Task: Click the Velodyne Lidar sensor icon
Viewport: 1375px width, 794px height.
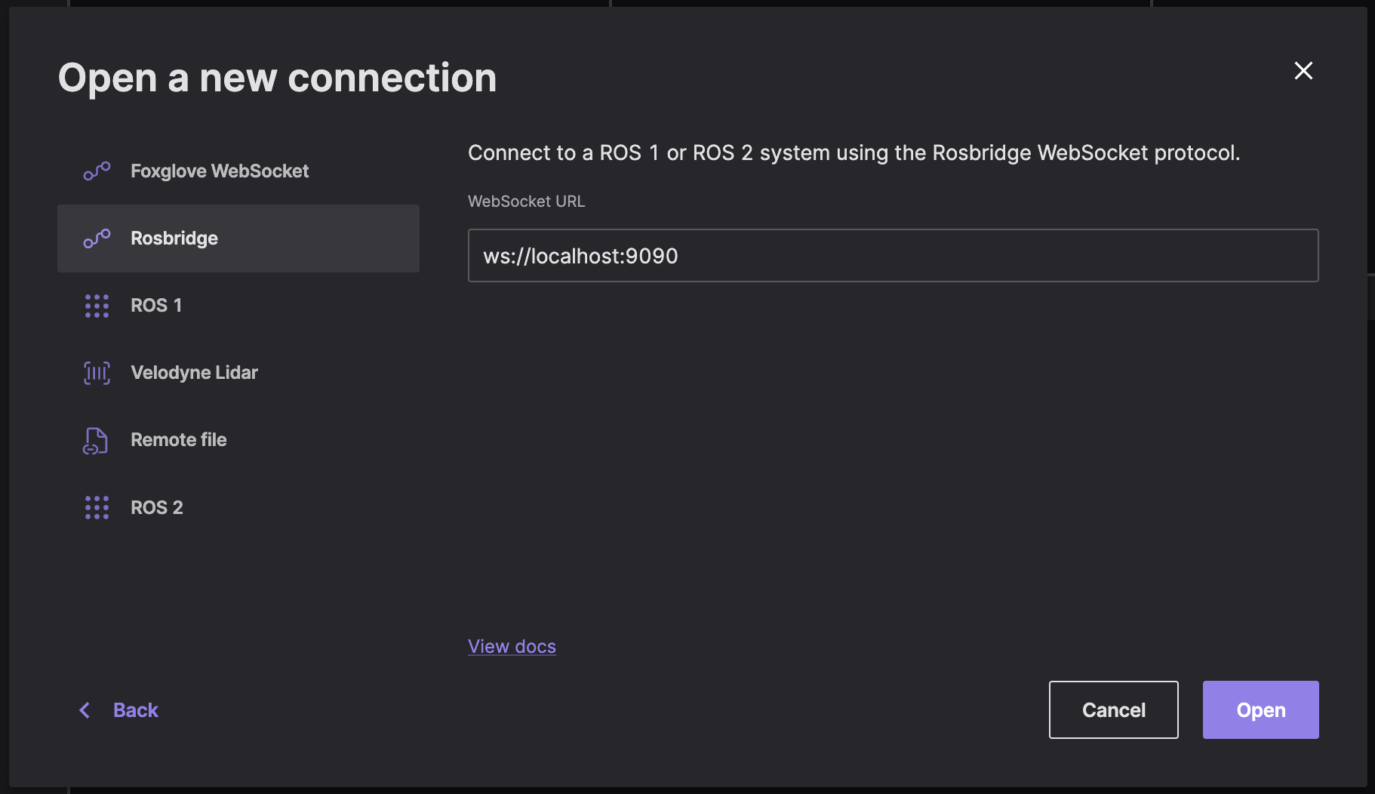Action: pyautogui.click(x=97, y=373)
